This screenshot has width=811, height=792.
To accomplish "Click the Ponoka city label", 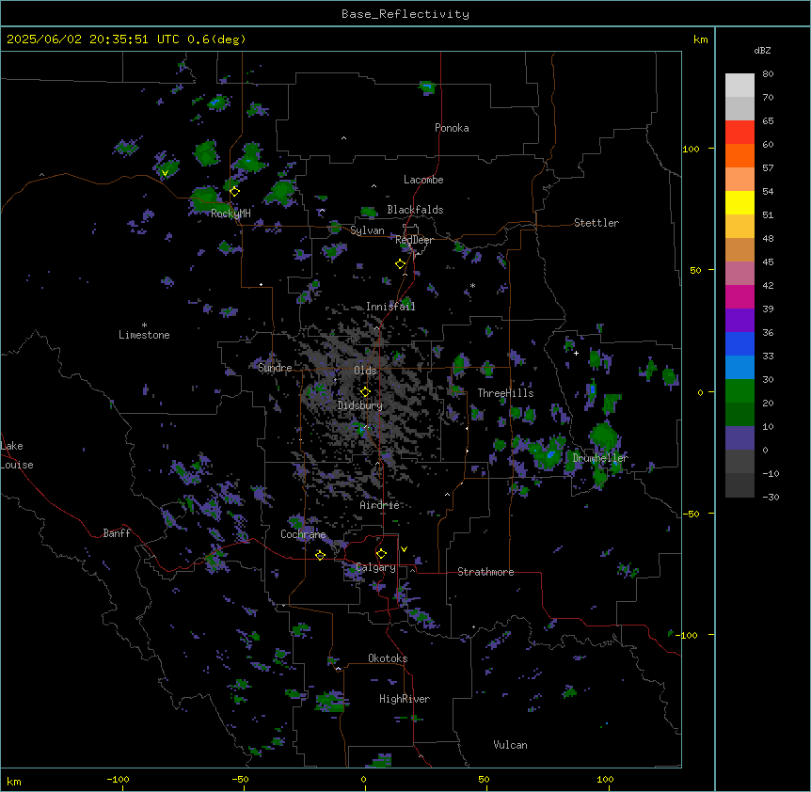I will pyautogui.click(x=452, y=128).
